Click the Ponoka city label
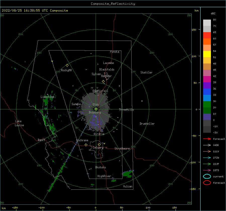Viewport: 226px width, 211px height. coord(115,52)
